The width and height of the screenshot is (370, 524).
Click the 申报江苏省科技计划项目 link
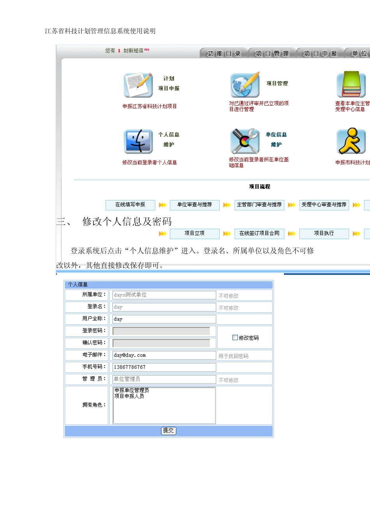(x=150, y=106)
